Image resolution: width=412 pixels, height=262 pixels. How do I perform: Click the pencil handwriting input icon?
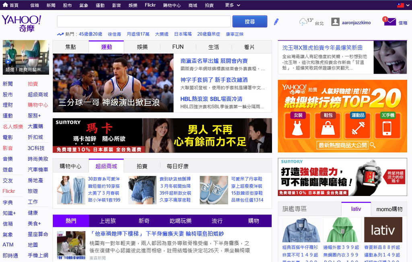(276, 22)
